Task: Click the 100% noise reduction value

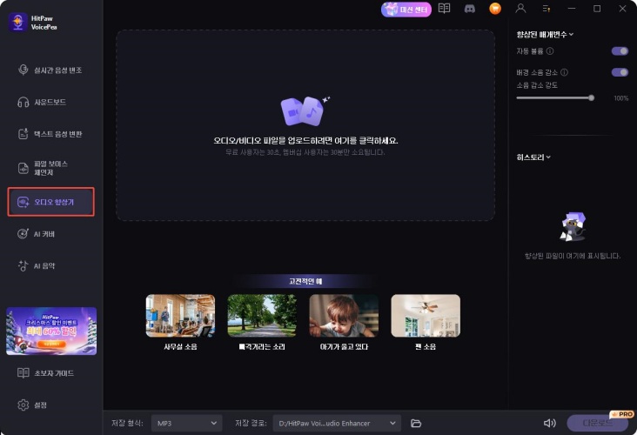Action: click(x=620, y=98)
